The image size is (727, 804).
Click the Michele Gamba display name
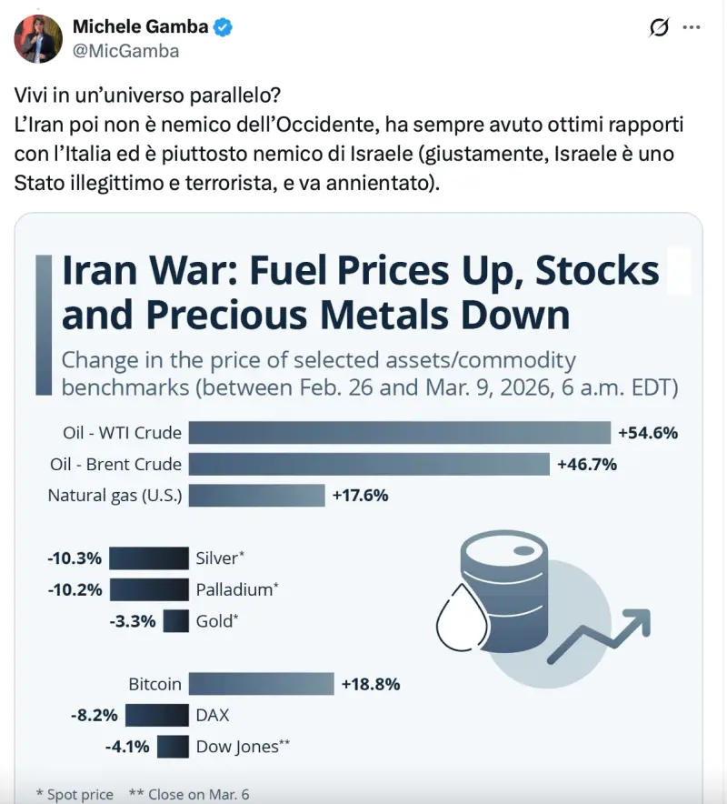140,27
